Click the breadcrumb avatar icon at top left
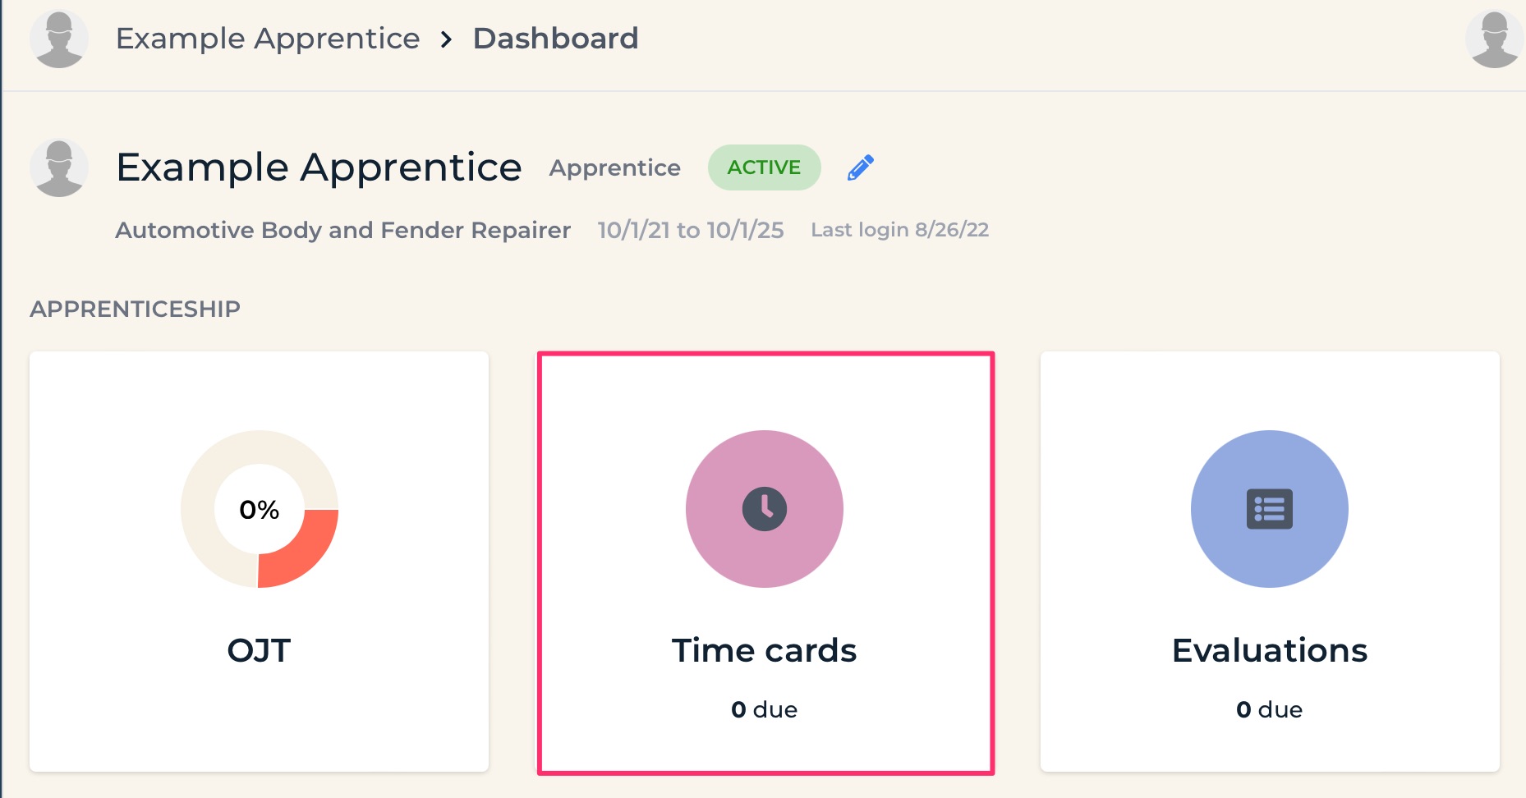1526x798 pixels. [x=59, y=39]
